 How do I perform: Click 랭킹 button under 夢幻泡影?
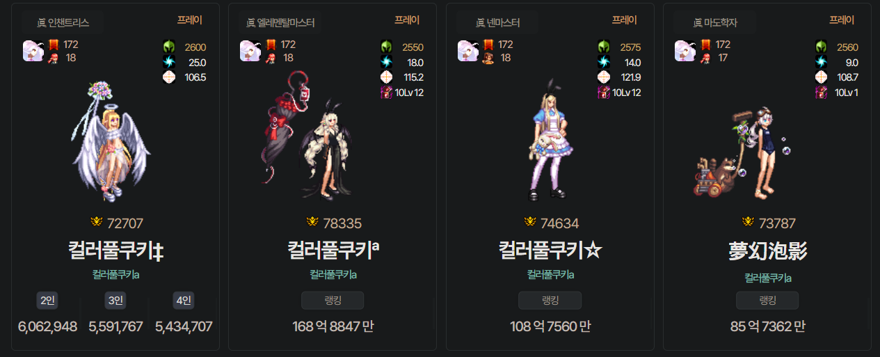click(767, 301)
